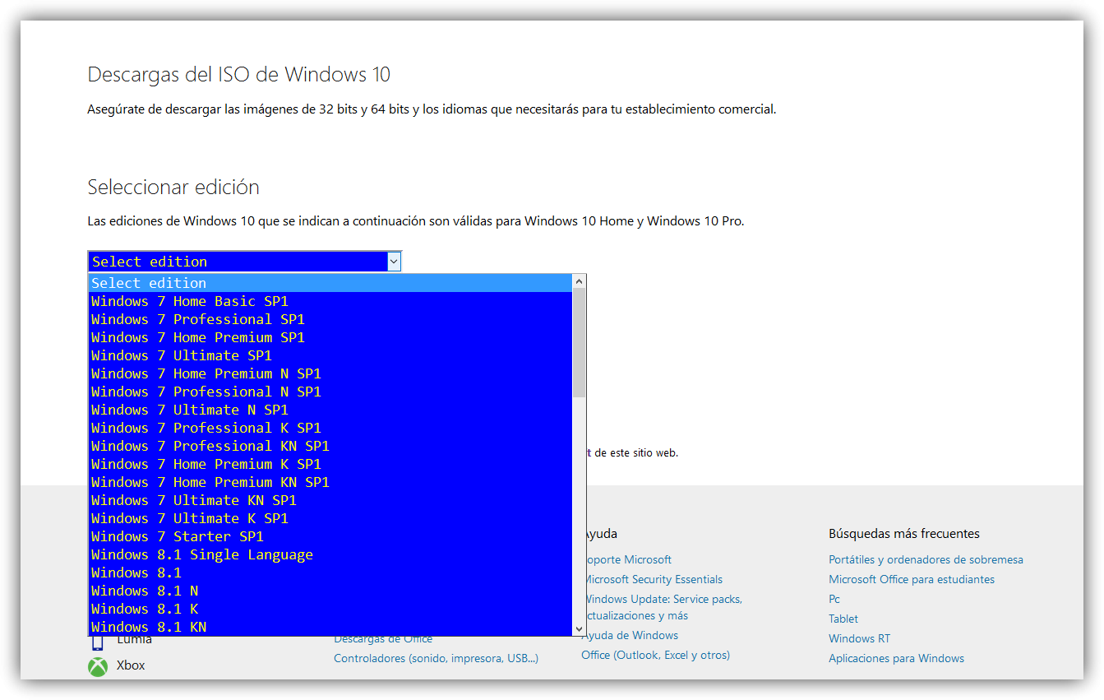Visit Controladores (sonido, impresora, USB...) link
This screenshot has height=700, width=1104.
(x=437, y=658)
